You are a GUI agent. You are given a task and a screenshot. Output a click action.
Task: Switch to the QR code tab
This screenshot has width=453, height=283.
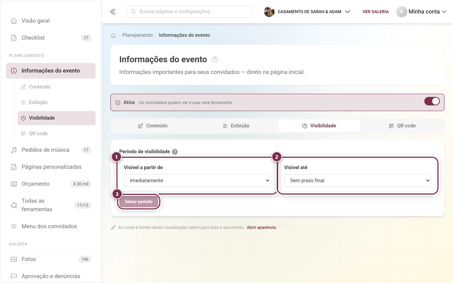click(402, 126)
